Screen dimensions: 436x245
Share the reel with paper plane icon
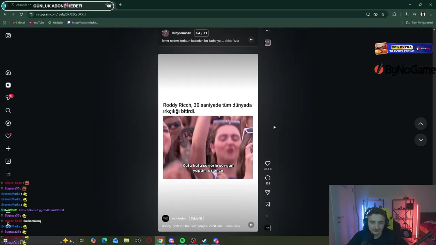click(268, 192)
